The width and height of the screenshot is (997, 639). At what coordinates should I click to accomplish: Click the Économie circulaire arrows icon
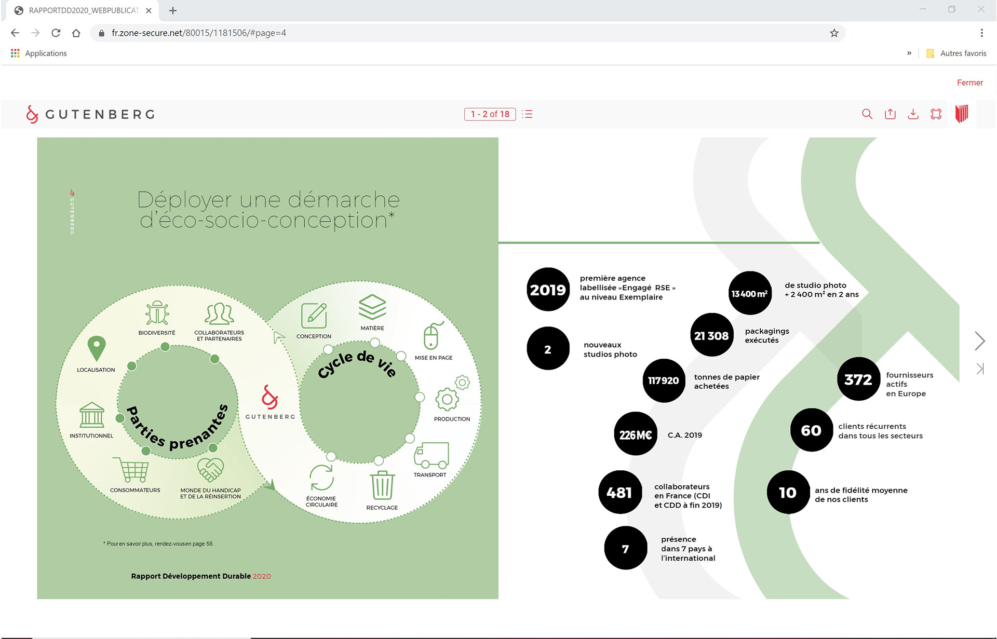(x=321, y=478)
